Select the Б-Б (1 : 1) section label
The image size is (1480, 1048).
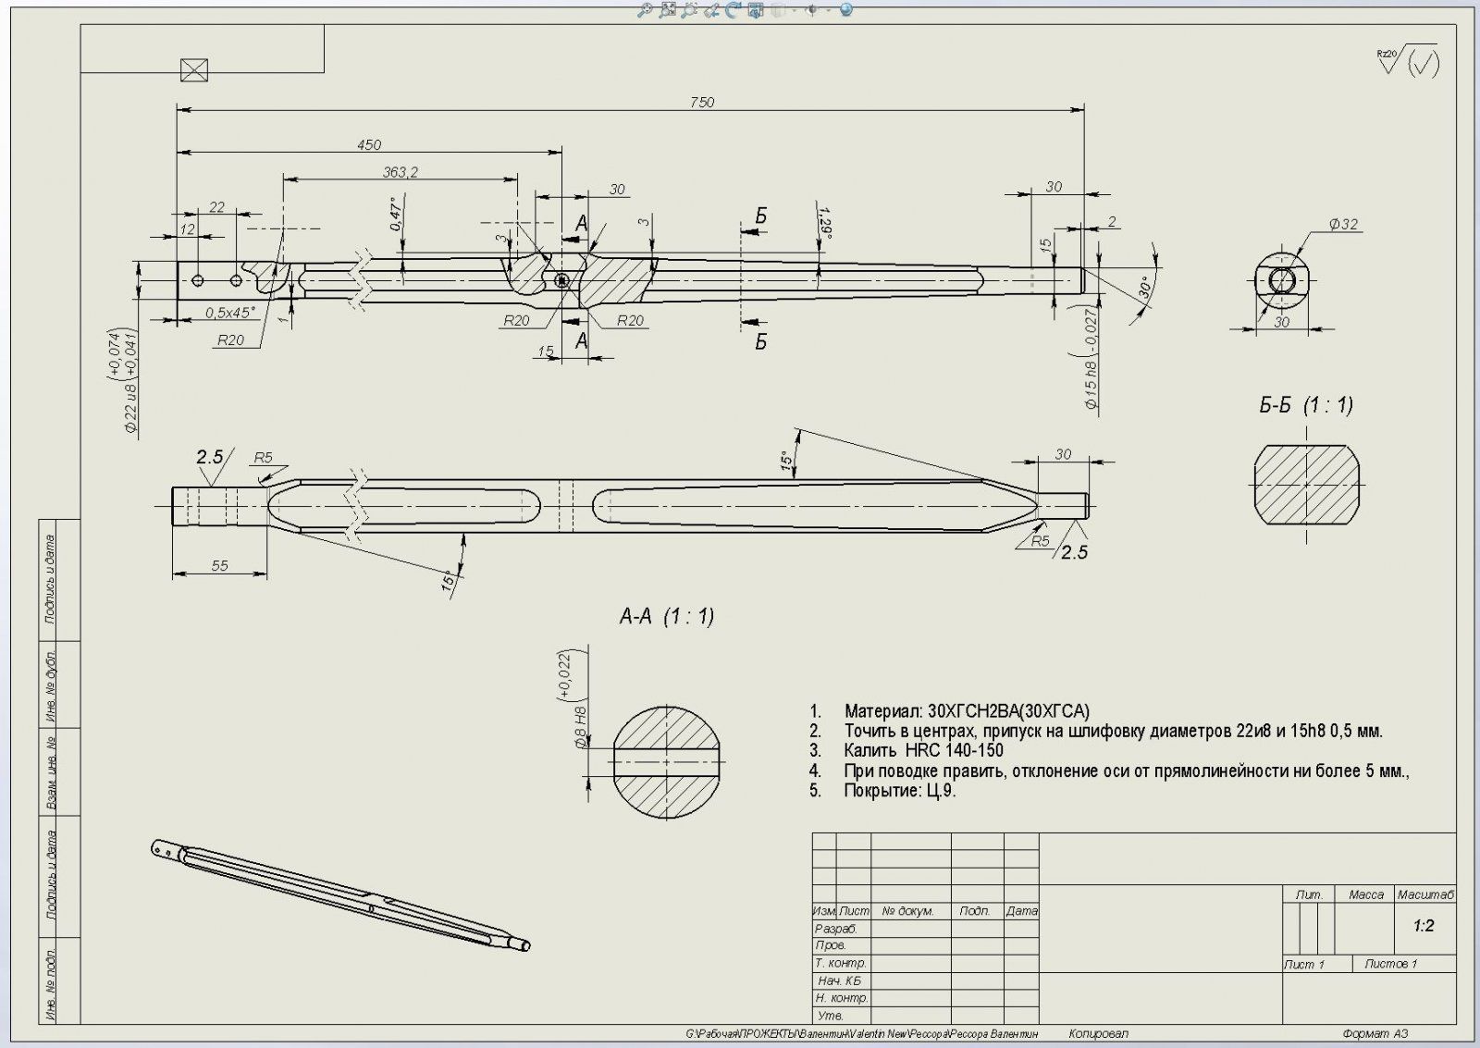point(1305,405)
